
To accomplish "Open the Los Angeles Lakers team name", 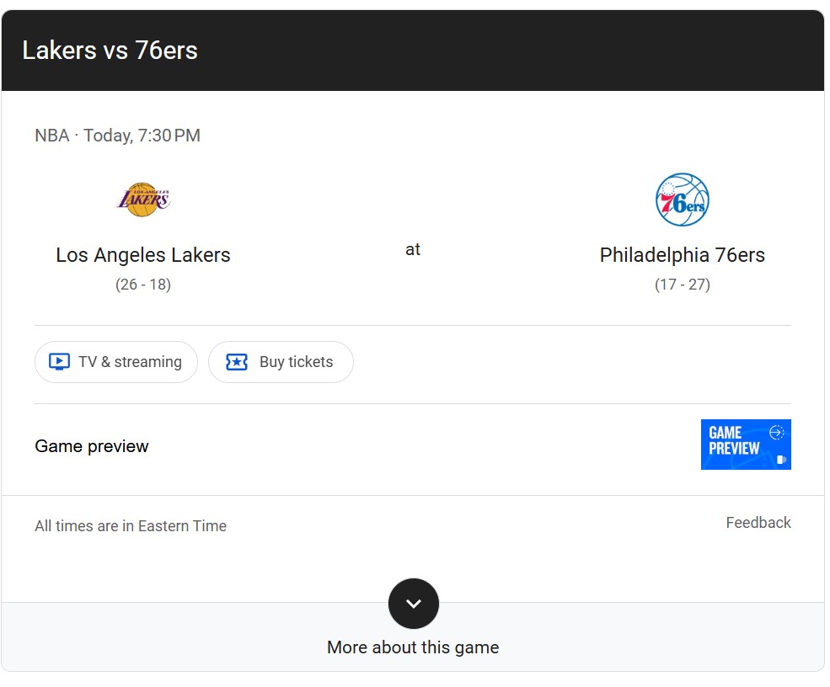I will pyautogui.click(x=143, y=255).
